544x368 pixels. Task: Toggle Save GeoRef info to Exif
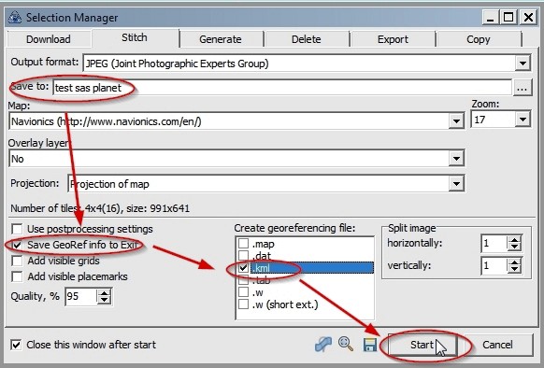click(x=17, y=245)
